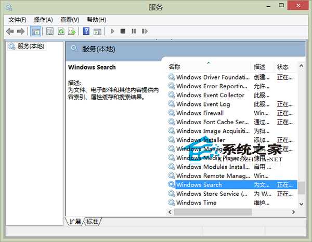Click the gear icon beside Windows Font Cache Service
The width and height of the screenshot is (312, 242).
pyautogui.click(x=171, y=122)
